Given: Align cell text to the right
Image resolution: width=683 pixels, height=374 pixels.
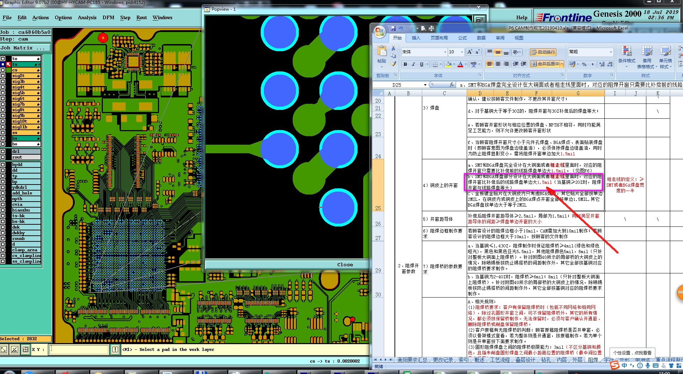Looking at the screenshot, I should [x=506, y=64].
